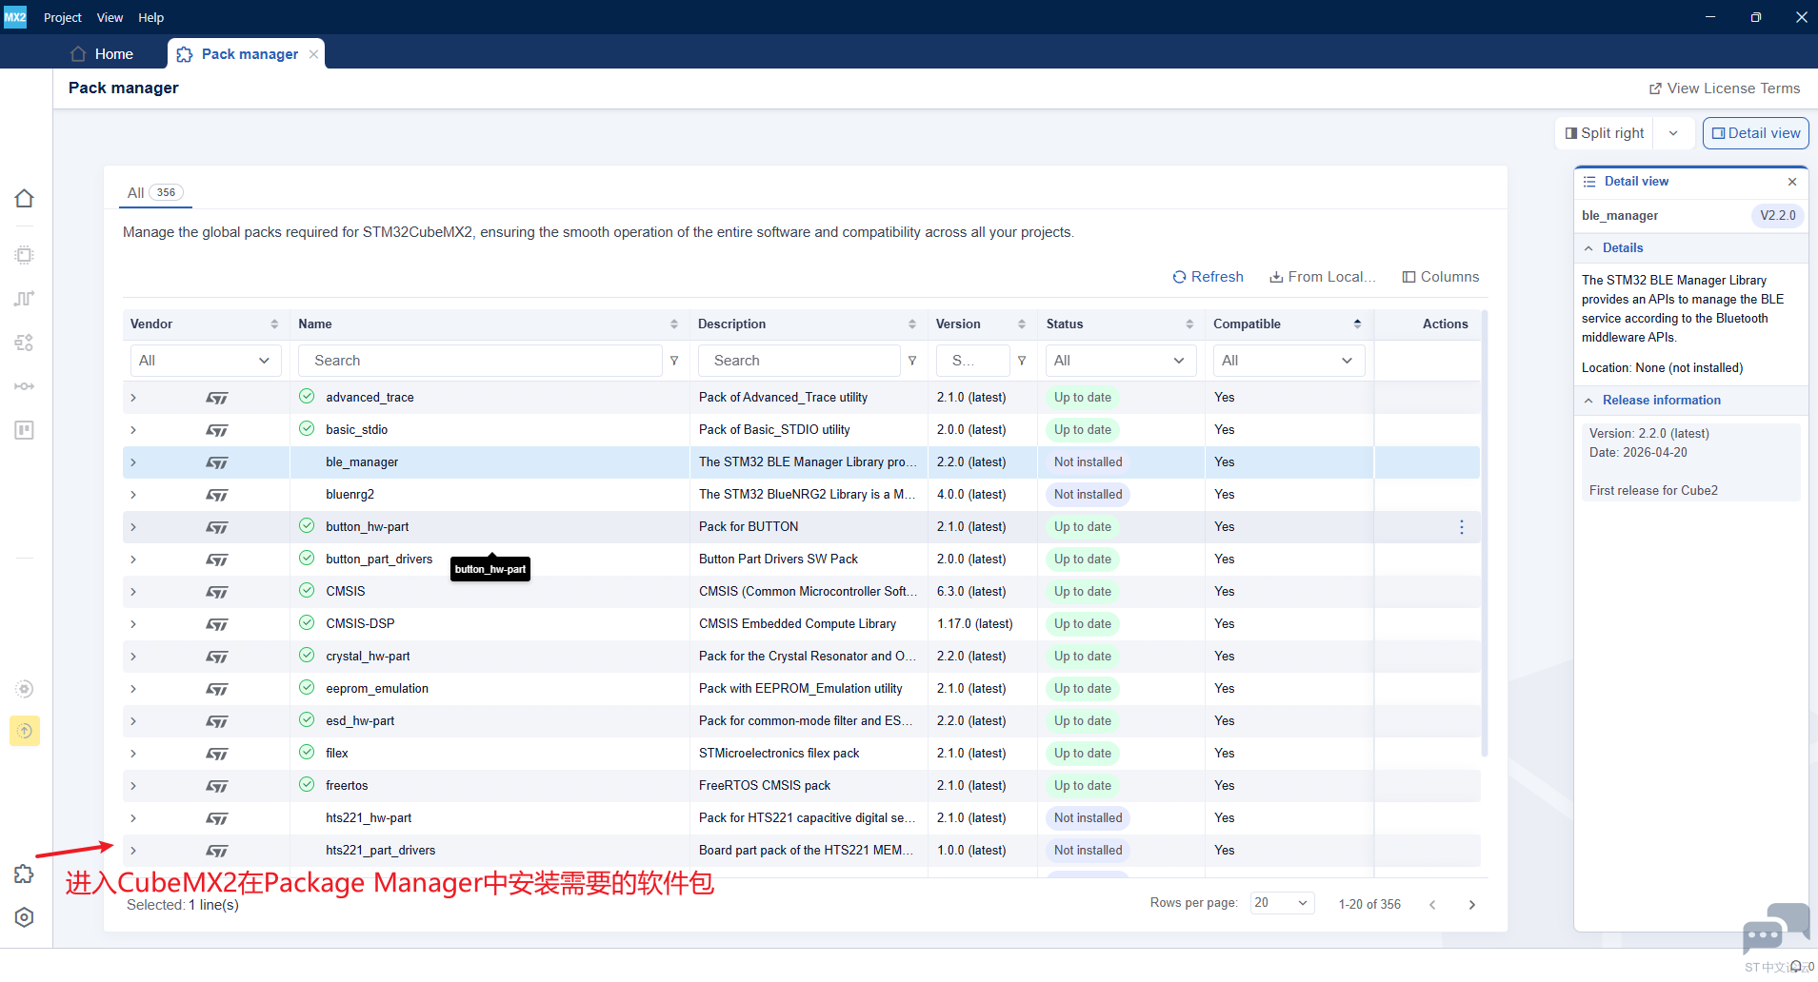Open the hexagon settings icon
The width and height of the screenshot is (1818, 982).
25,917
